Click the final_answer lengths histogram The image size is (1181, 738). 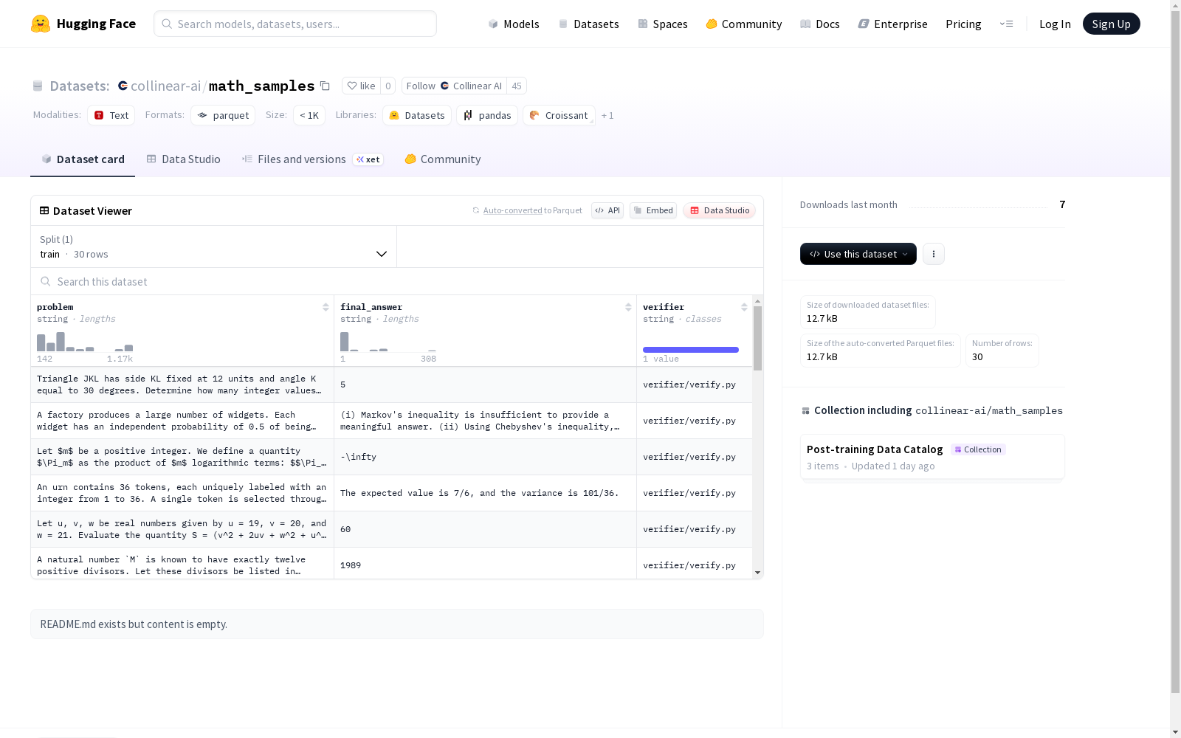[x=388, y=342]
